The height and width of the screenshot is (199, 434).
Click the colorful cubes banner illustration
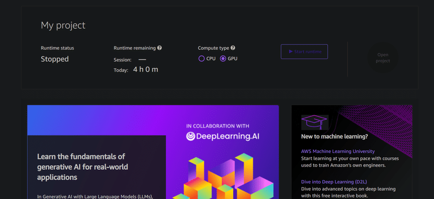tap(223, 176)
